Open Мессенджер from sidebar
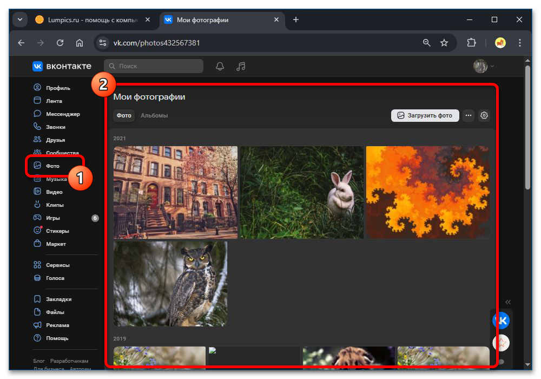 [x=57, y=114]
